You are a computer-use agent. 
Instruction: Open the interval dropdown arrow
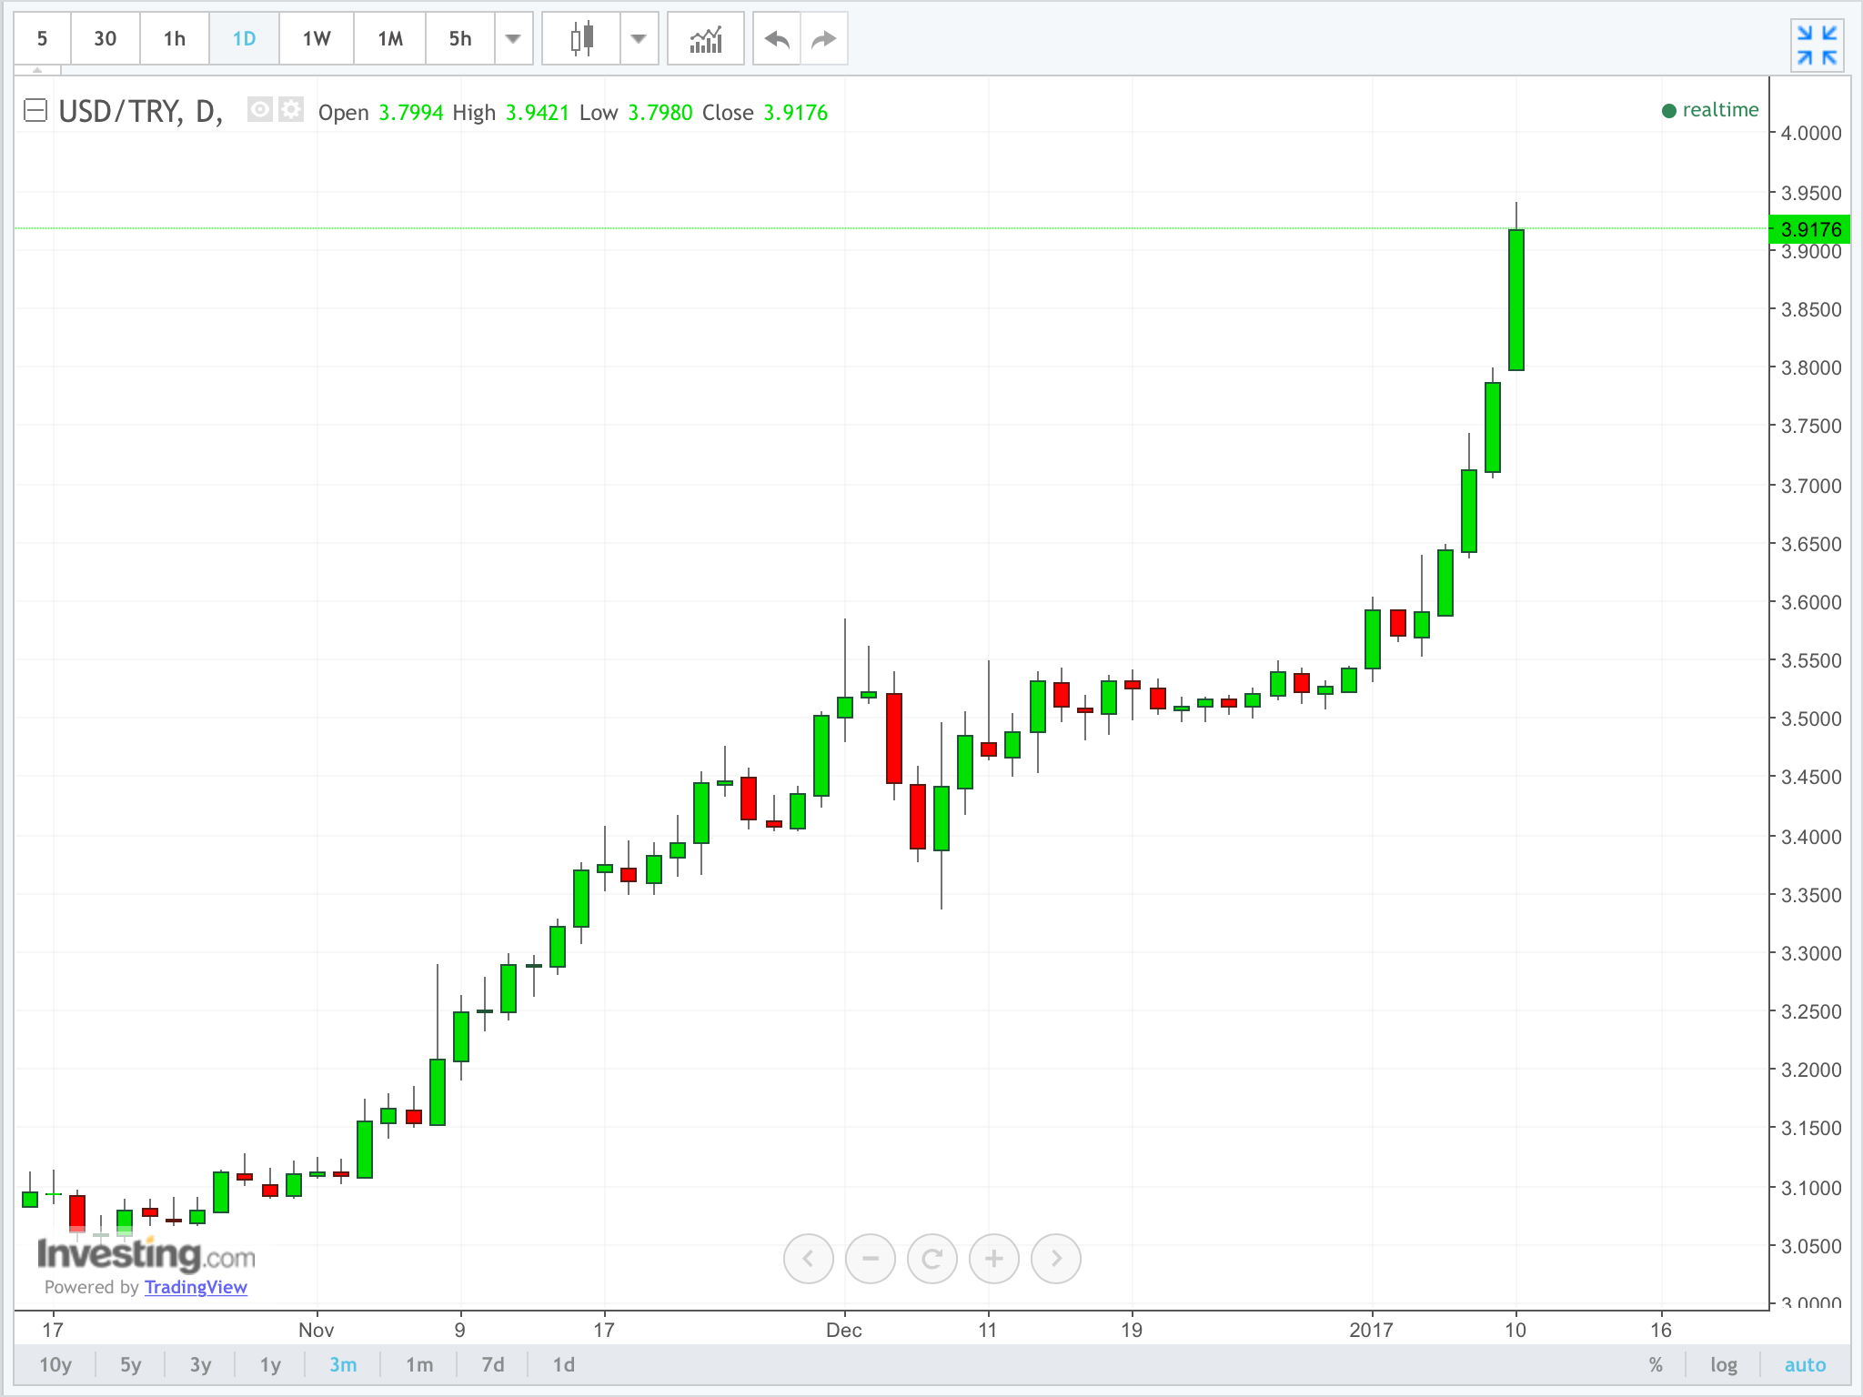click(513, 38)
